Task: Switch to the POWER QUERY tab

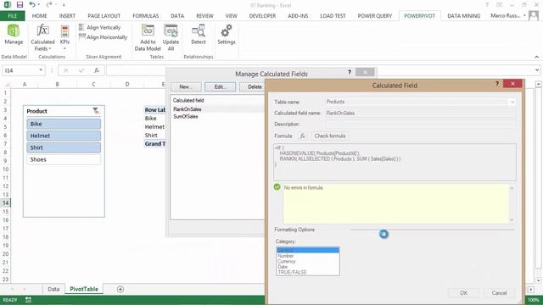Action: click(x=375, y=16)
